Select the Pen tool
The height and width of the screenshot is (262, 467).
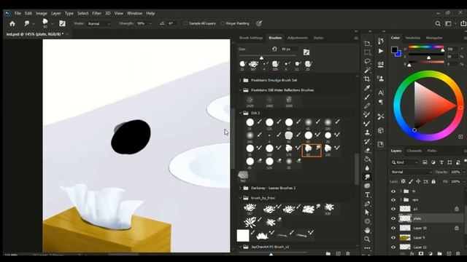(367, 204)
